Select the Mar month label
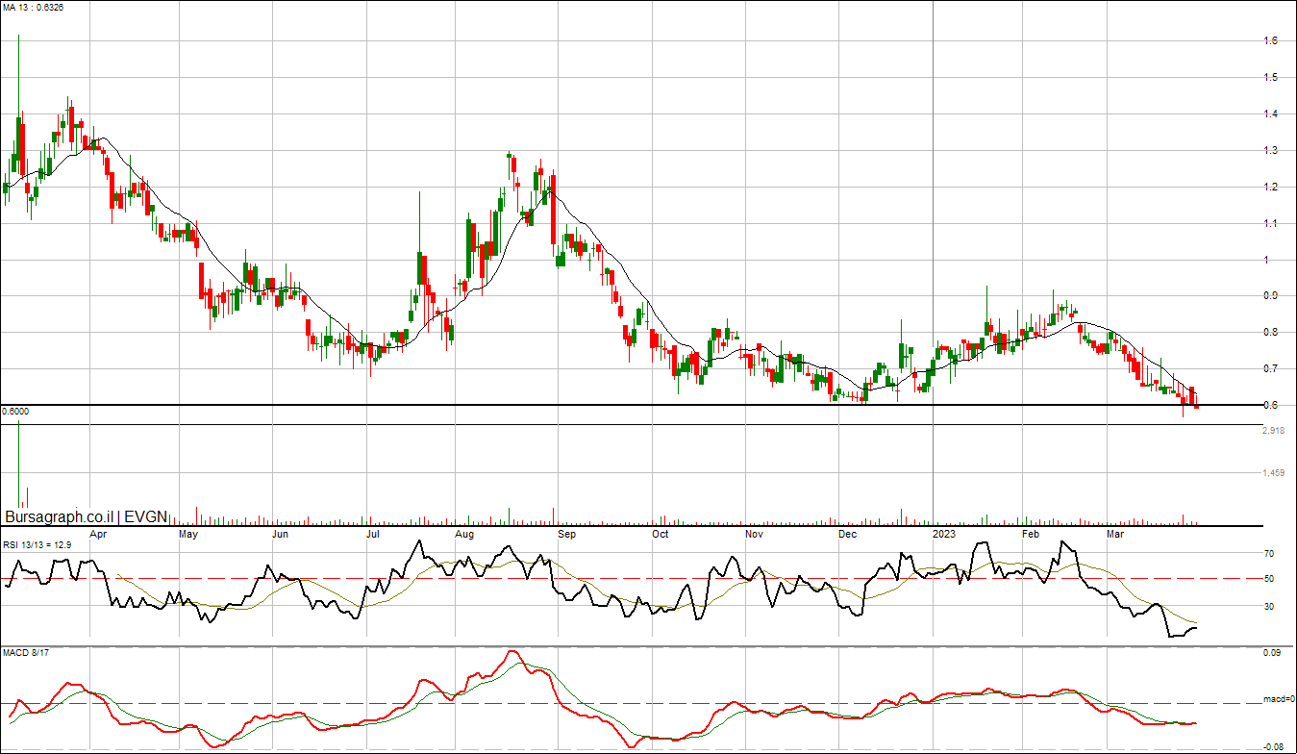 point(1115,533)
